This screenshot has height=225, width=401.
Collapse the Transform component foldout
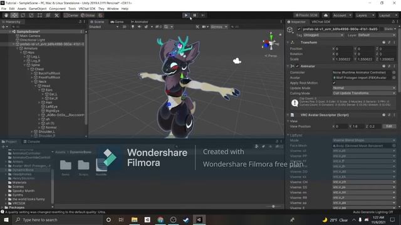click(288, 42)
